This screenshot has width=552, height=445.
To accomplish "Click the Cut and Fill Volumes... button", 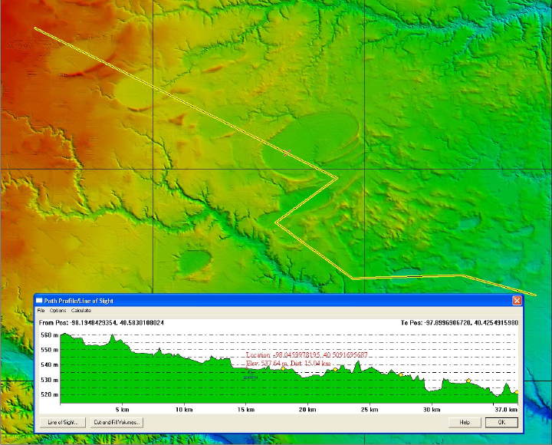I will tap(117, 422).
